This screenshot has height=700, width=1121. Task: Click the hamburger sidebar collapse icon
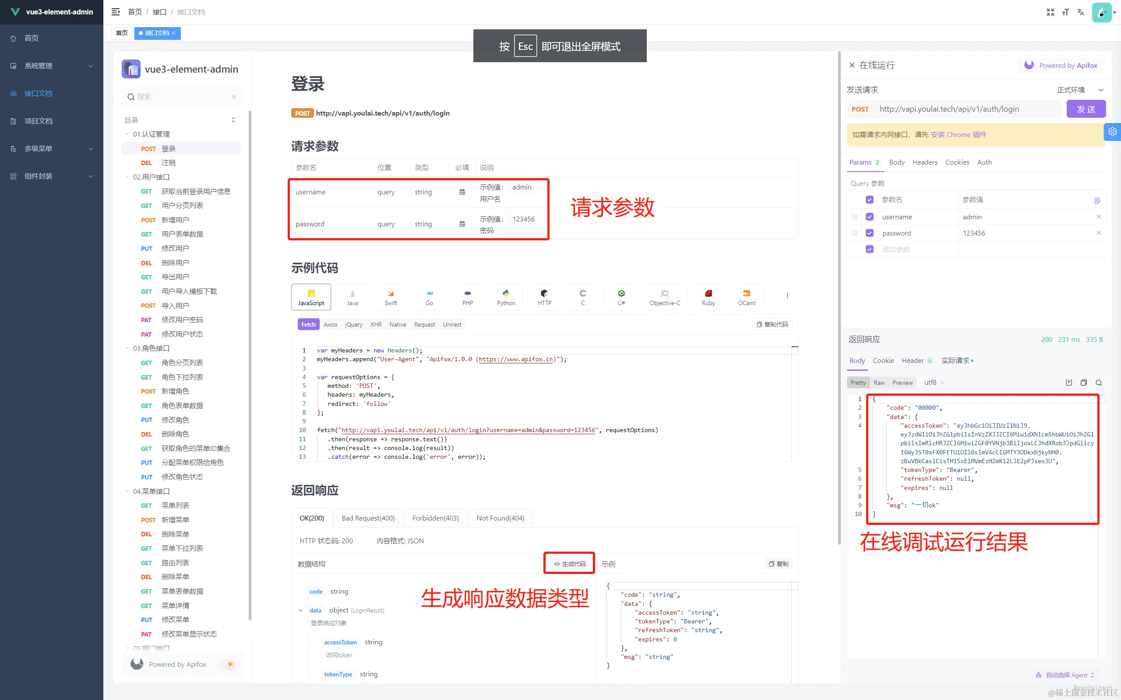coord(115,12)
